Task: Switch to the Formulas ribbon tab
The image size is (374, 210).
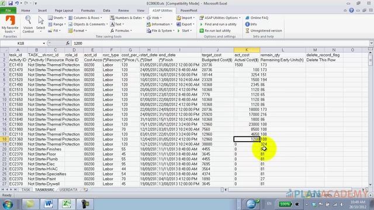Action: [x=88, y=10]
